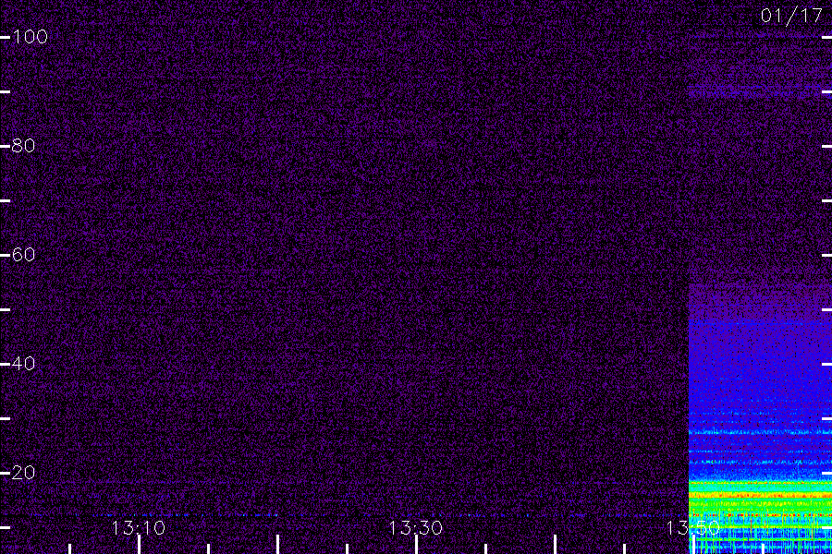Click the 100 frequency axis label
This screenshot has height=554, width=832.
[x=30, y=37]
